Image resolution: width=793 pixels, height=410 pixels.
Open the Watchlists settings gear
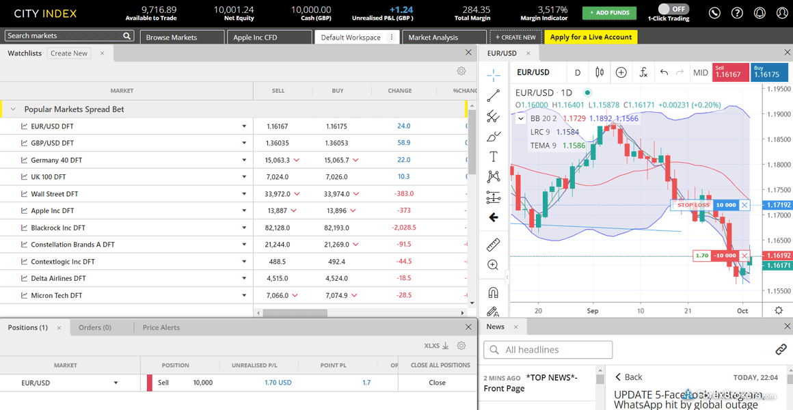(461, 71)
